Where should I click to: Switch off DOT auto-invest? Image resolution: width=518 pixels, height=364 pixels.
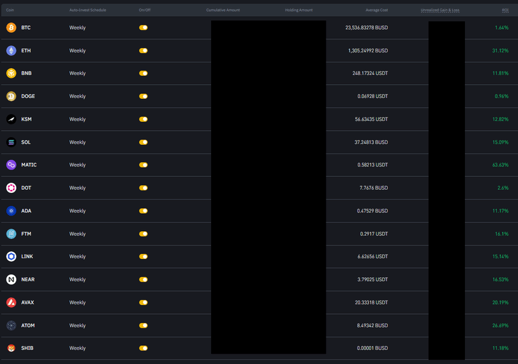(143, 188)
